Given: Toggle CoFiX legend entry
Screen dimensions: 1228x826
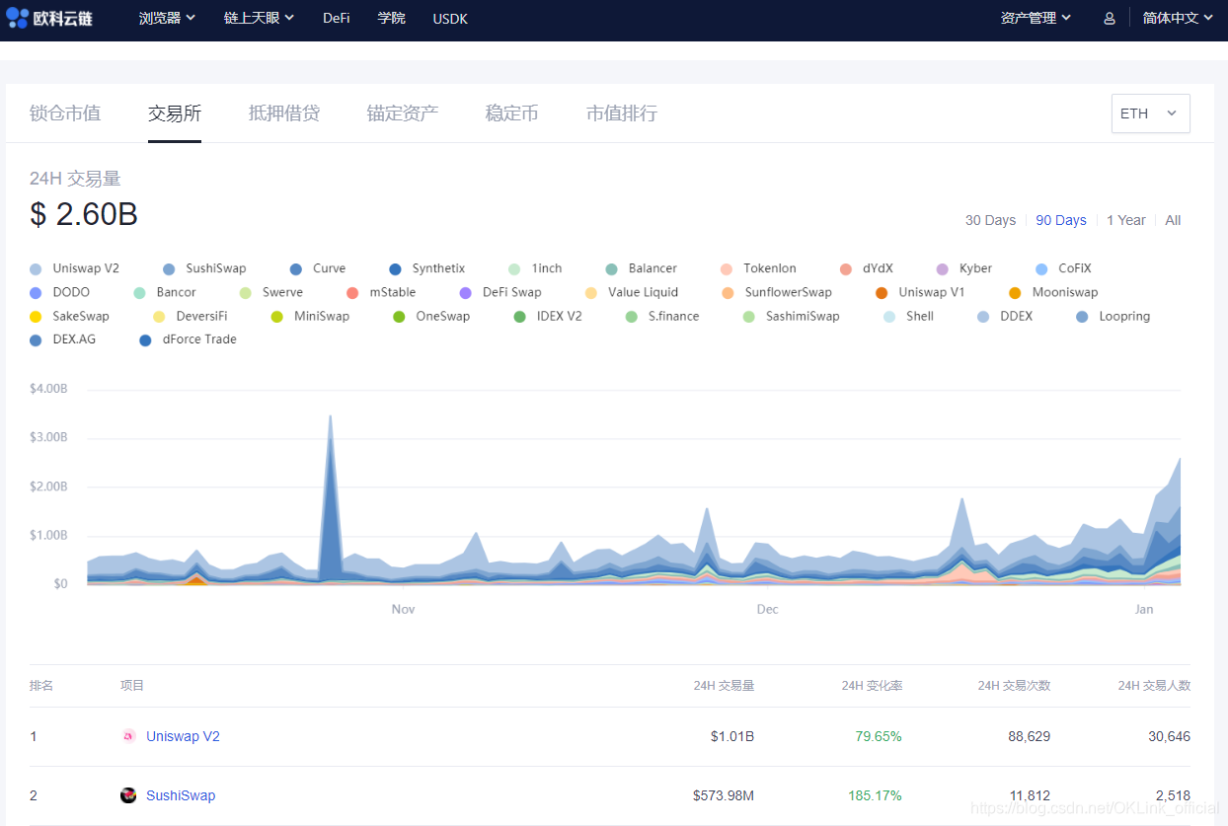Looking at the screenshot, I should (x=1063, y=268).
